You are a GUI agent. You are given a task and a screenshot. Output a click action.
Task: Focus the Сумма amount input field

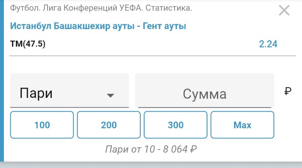tap(204, 91)
